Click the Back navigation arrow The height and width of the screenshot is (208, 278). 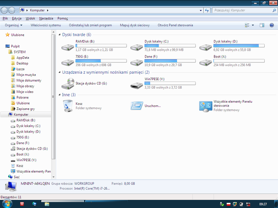pyautogui.click(x=4, y=10)
